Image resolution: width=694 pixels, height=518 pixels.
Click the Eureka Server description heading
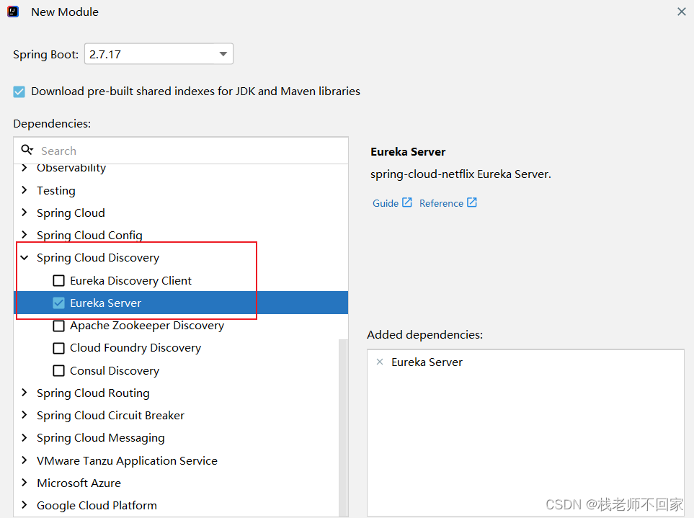(x=408, y=152)
